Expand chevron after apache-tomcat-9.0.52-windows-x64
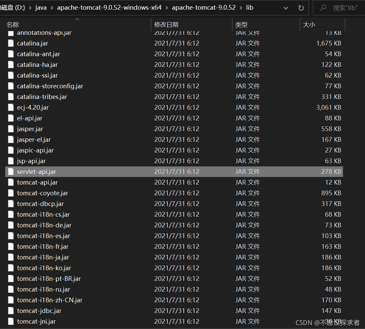This screenshot has width=365, height=329. [167, 8]
